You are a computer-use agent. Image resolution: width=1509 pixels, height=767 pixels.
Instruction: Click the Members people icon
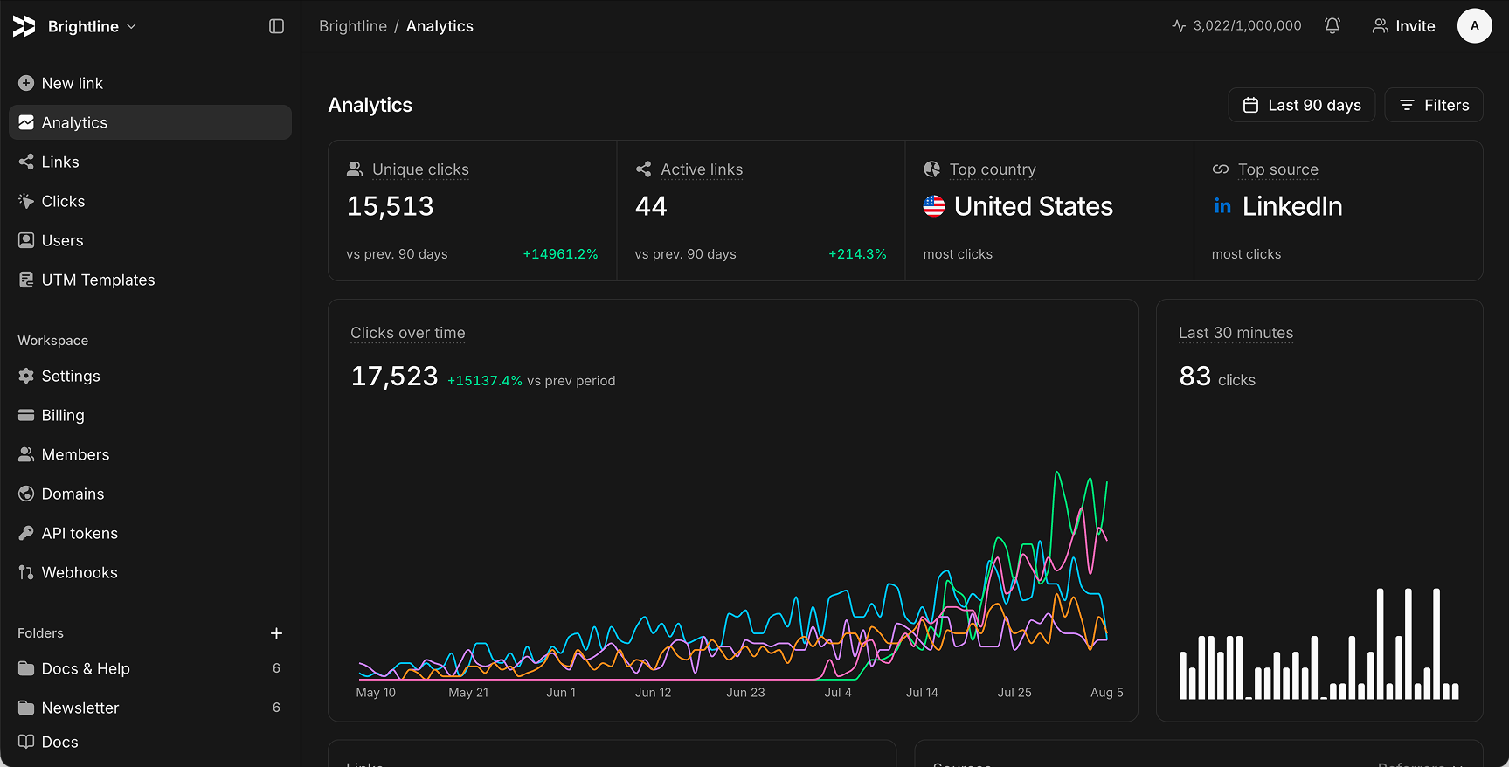coord(26,454)
